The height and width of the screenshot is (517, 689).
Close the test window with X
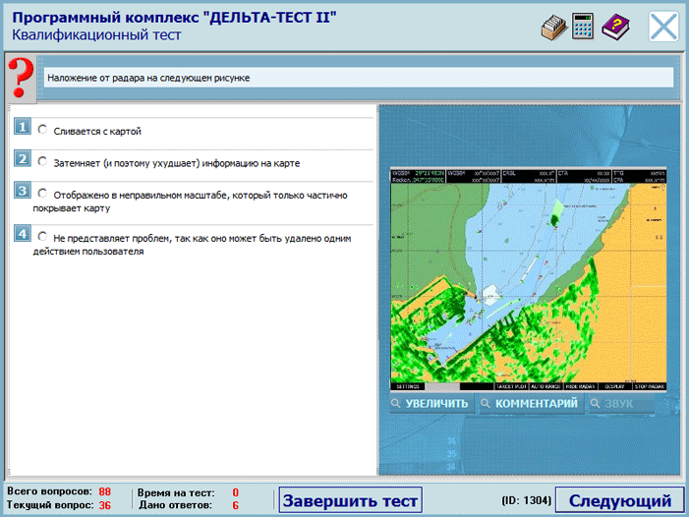[x=663, y=27]
